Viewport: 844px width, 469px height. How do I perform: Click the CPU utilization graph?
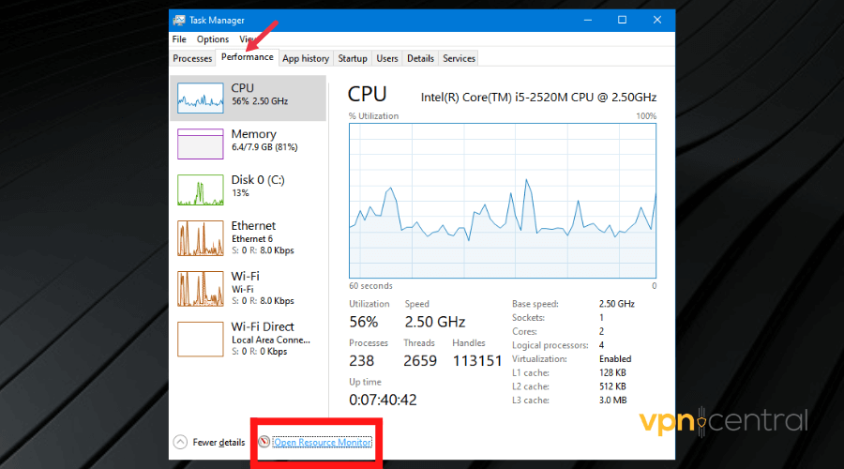point(503,201)
